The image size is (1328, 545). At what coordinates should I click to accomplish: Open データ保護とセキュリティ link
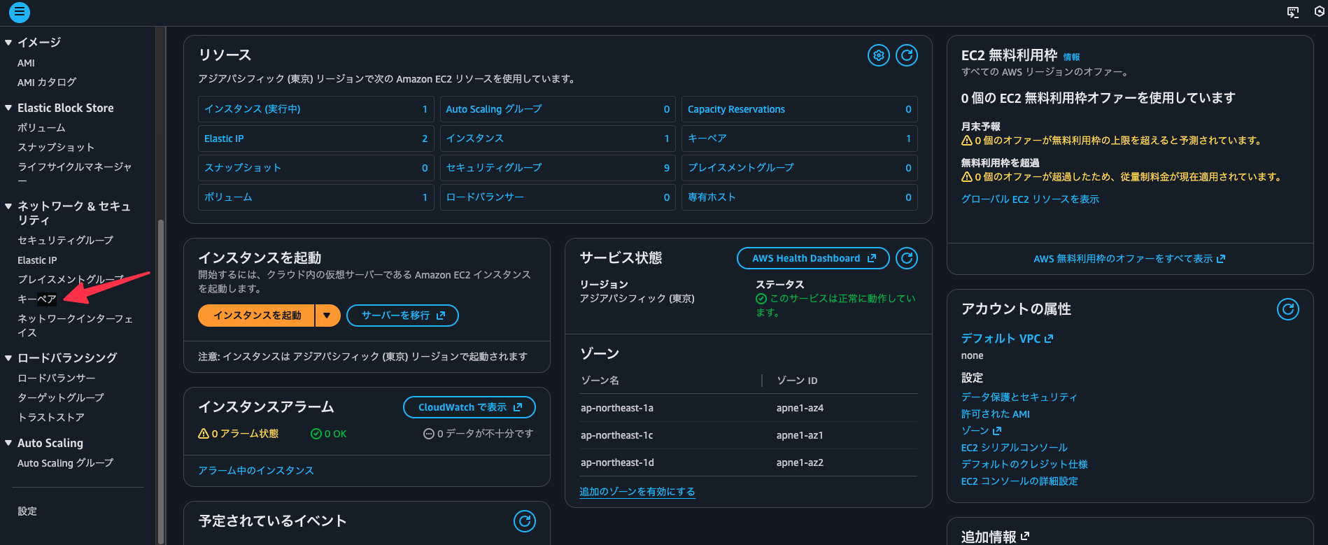click(x=1019, y=397)
